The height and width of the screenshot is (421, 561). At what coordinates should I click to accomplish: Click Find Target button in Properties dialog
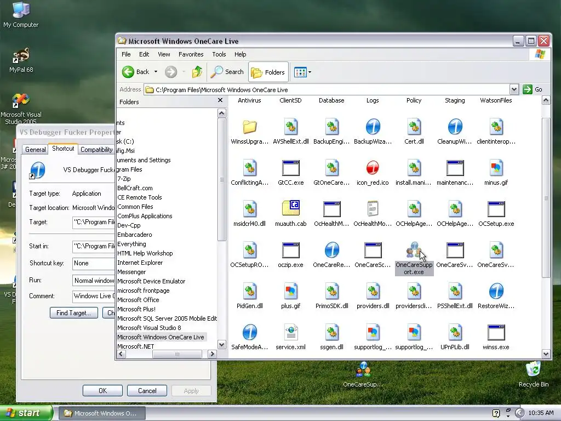coord(74,313)
